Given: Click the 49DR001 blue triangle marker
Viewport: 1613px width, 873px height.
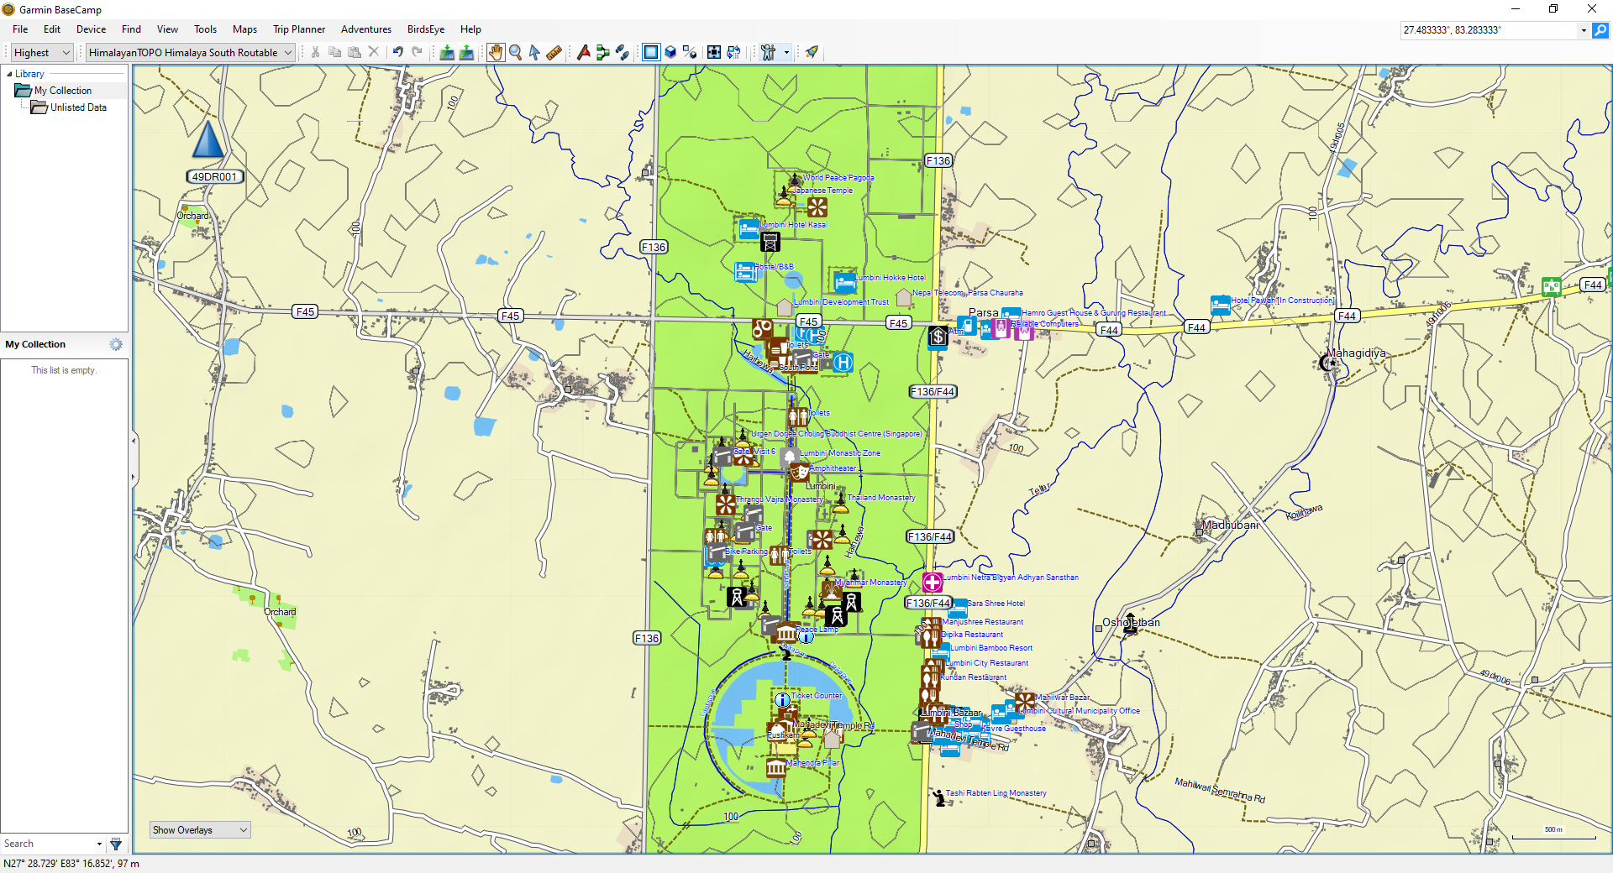Looking at the screenshot, I should [x=208, y=139].
